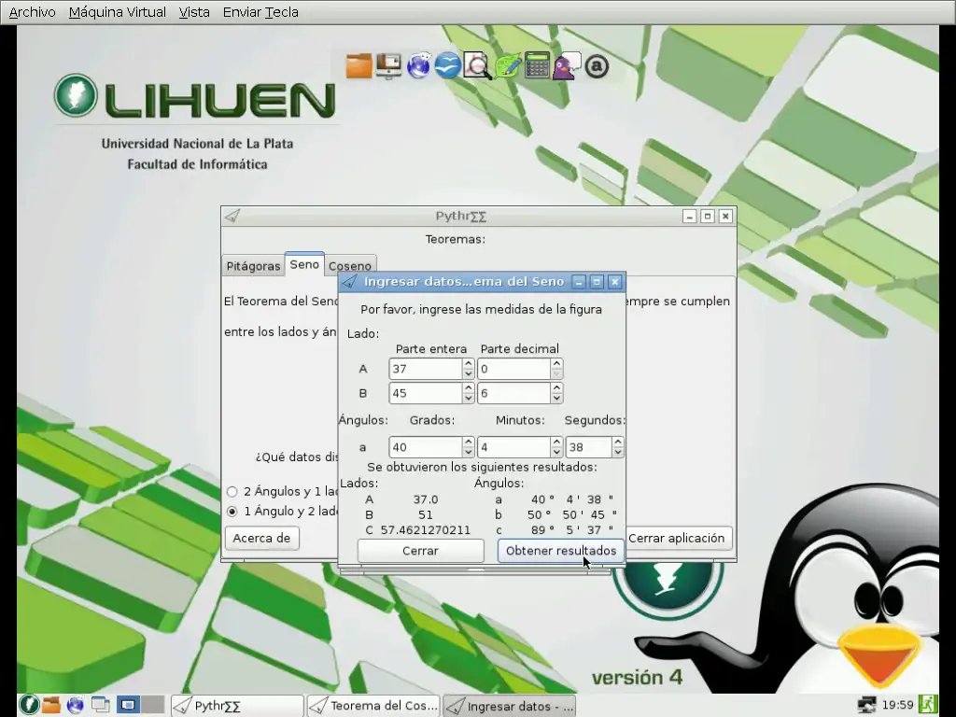956x717 pixels.
Task: Open the Enviar Tecla menu
Action: click(x=260, y=12)
